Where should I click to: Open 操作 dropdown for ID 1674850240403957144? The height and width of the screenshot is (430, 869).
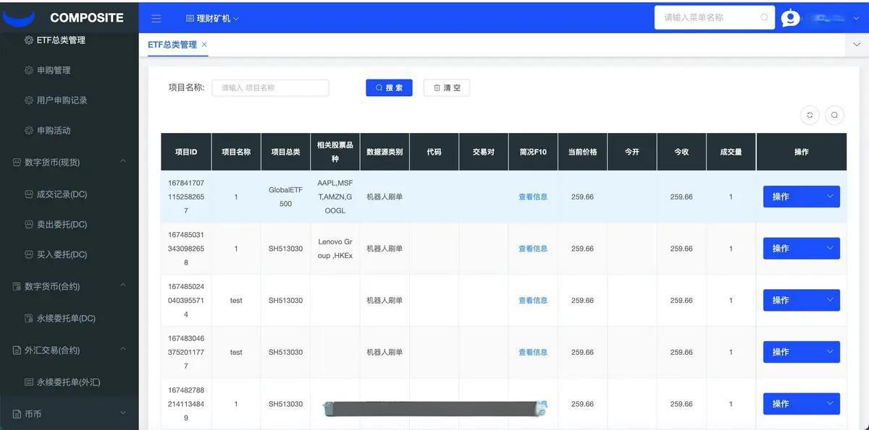coord(802,301)
